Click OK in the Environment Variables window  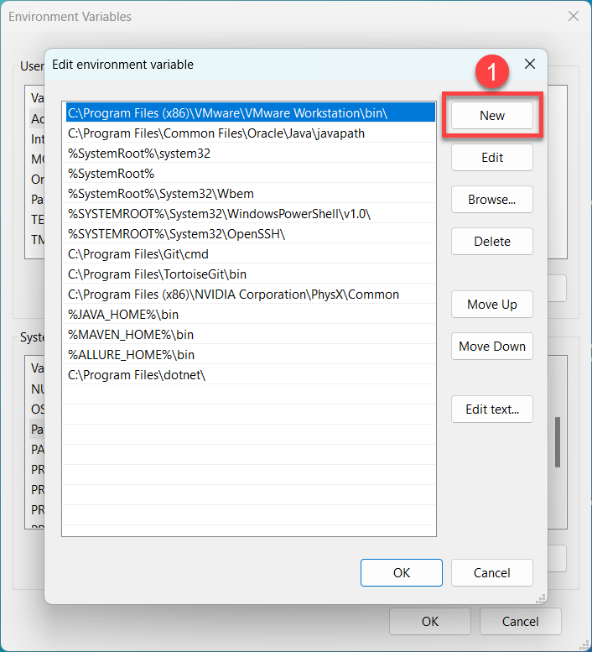[430, 622]
